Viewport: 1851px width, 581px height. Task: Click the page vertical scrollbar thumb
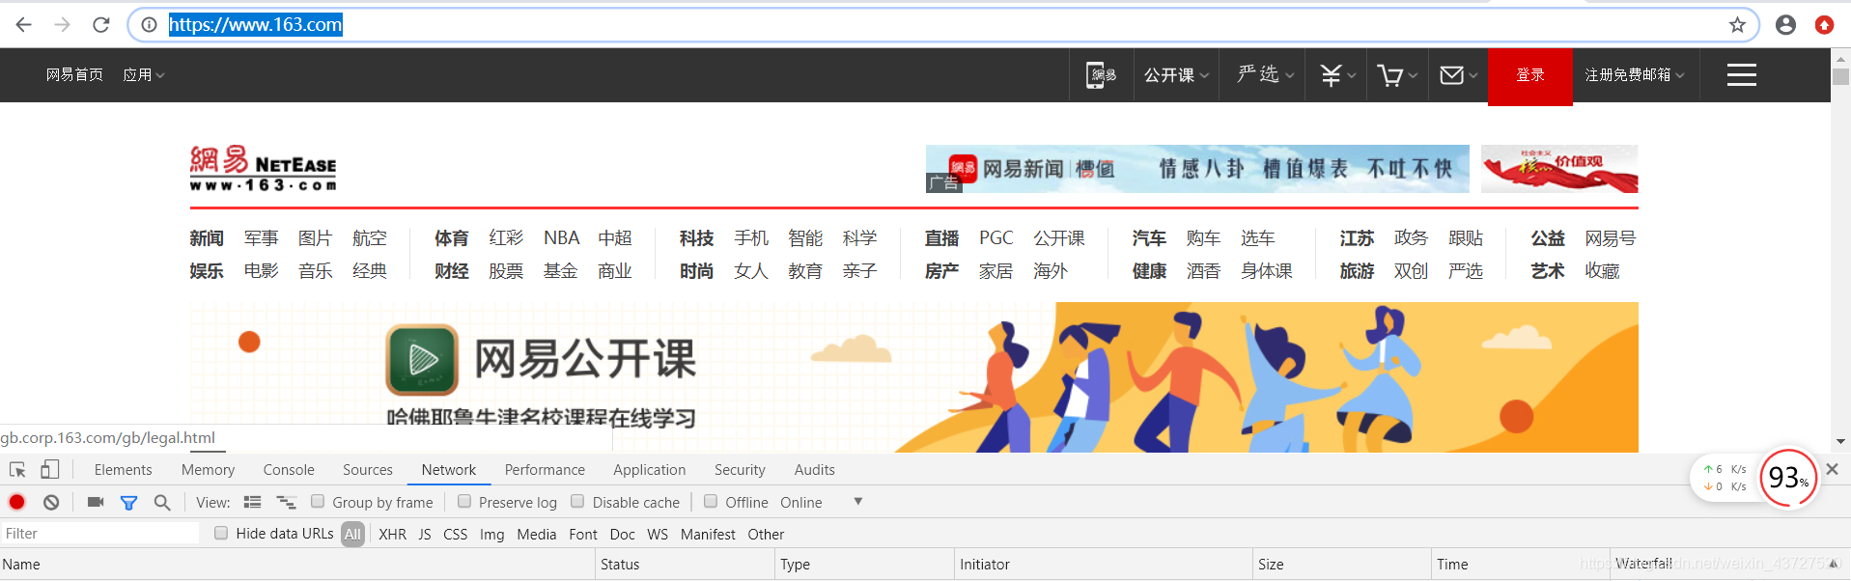tap(1841, 76)
